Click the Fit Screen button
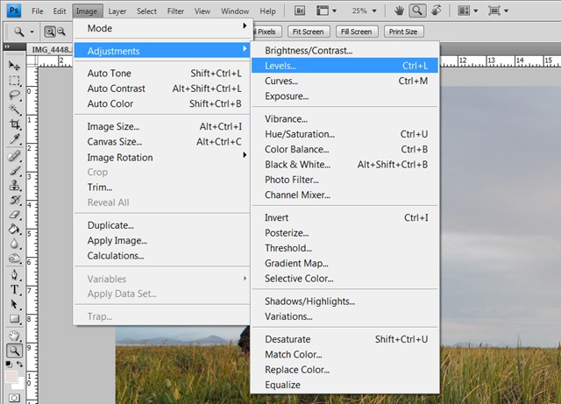Image resolution: width=561 pixels, height=404 pixels. [x=308, y=32]
